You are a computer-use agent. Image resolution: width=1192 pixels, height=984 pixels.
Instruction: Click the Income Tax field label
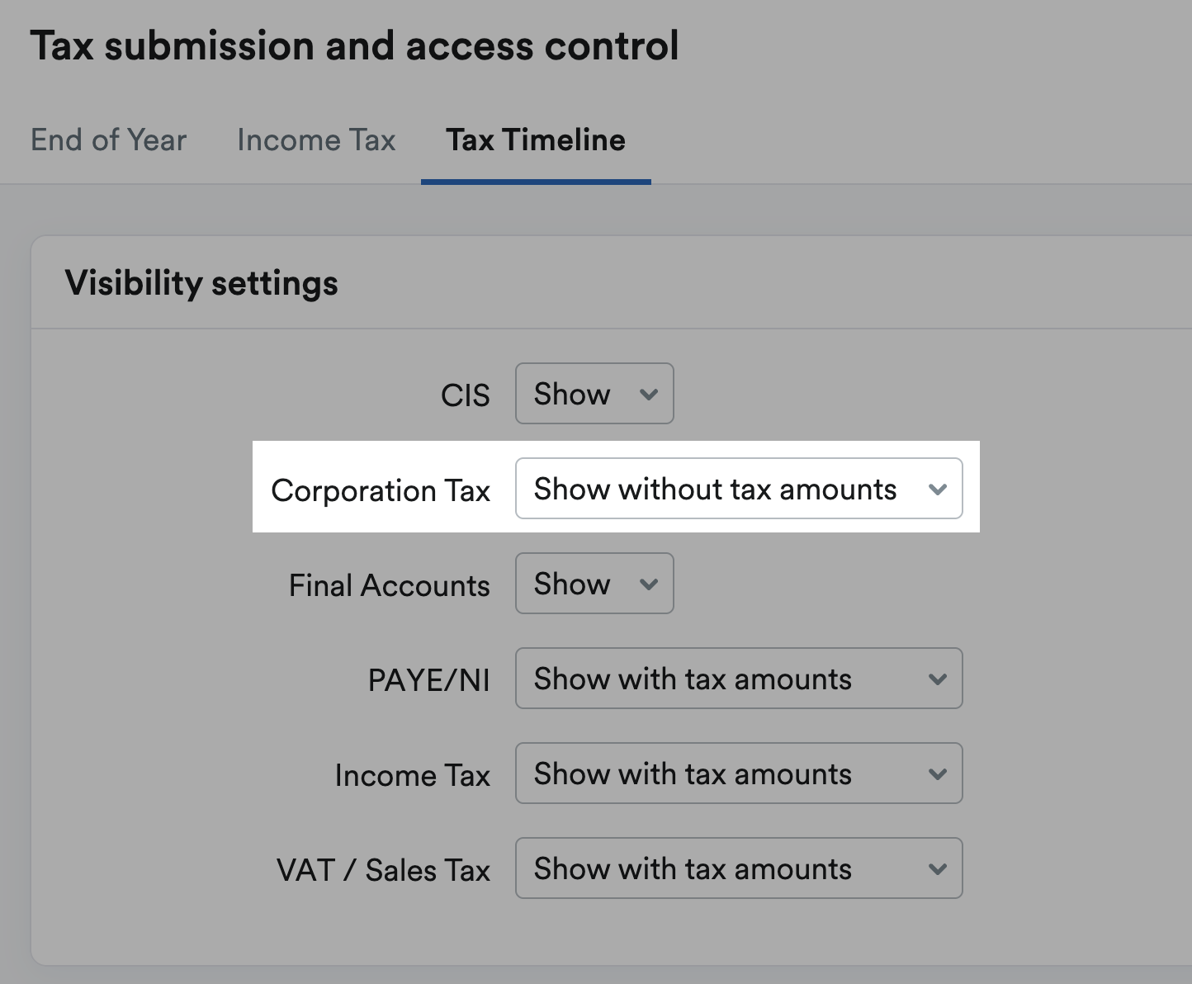click(x=413, y=775)
